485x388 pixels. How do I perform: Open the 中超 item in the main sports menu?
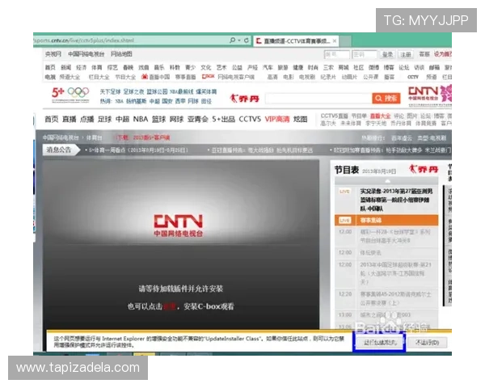tap(122, 119)
